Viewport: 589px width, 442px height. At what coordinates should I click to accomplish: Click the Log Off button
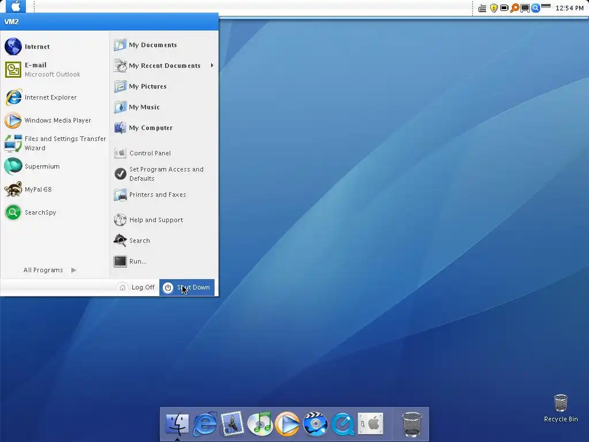(136, 288)
